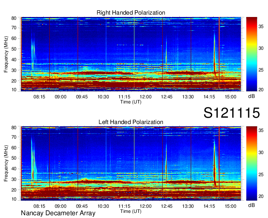This screenshot has width=268, height=218.
Task: Click the Left Handed plot's 30 MHz frequency tick
Action: [14, 179]
